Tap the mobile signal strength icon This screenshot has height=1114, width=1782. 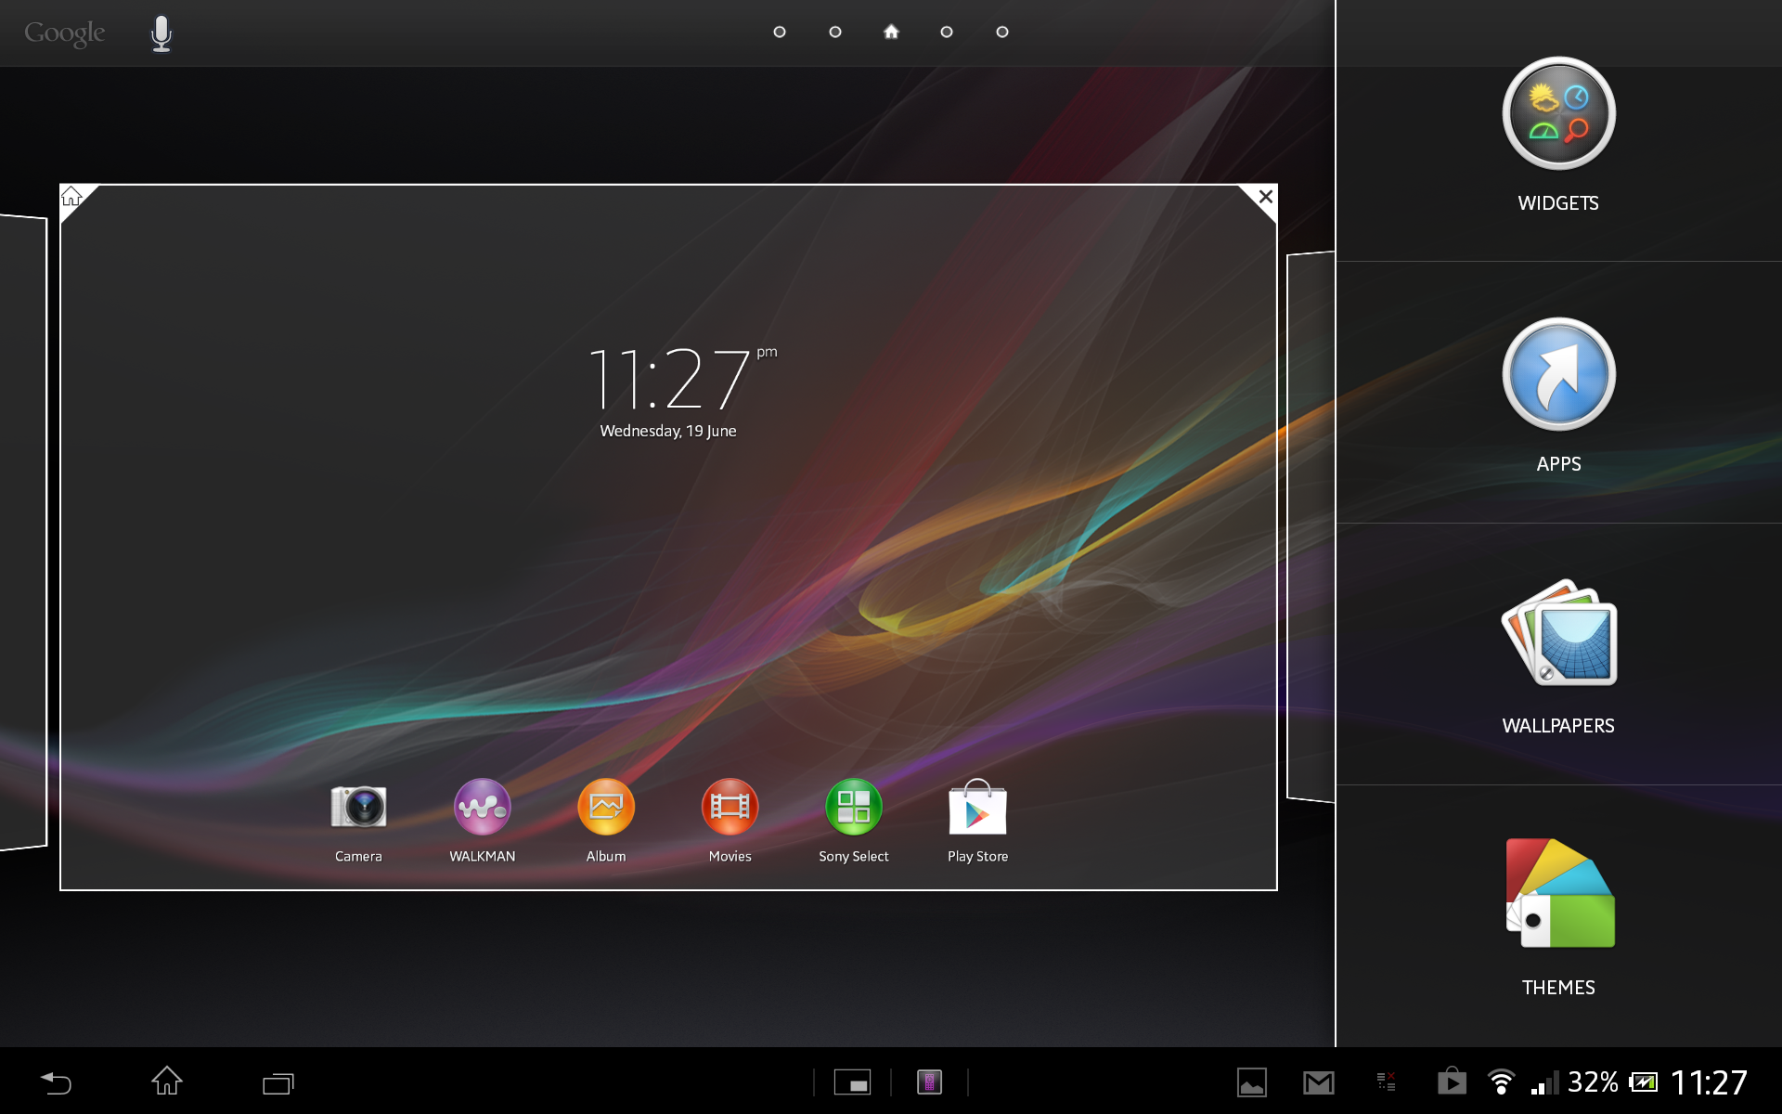(1545, 1082)
